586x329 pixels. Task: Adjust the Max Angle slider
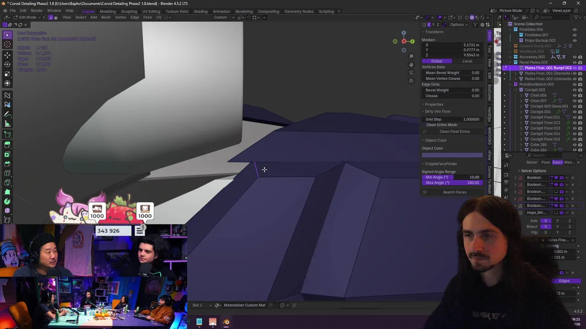452,183
